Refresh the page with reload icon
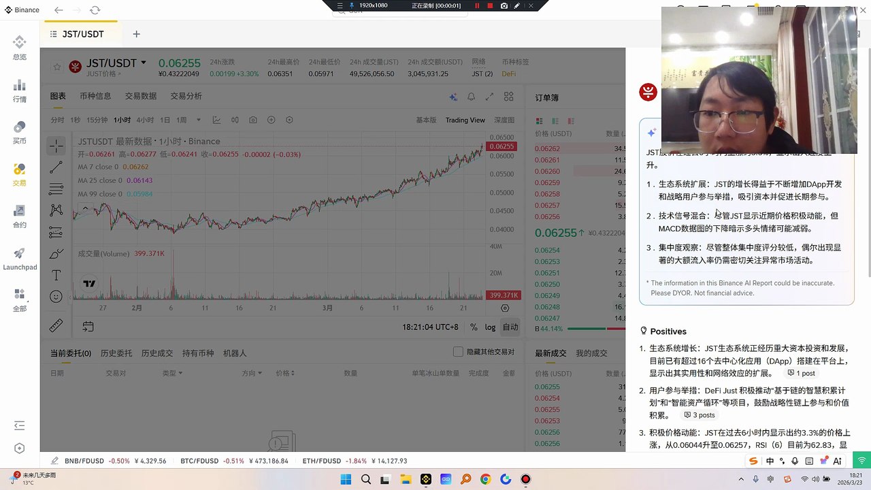Screen dimensions: 871x490 pos(95,10)
